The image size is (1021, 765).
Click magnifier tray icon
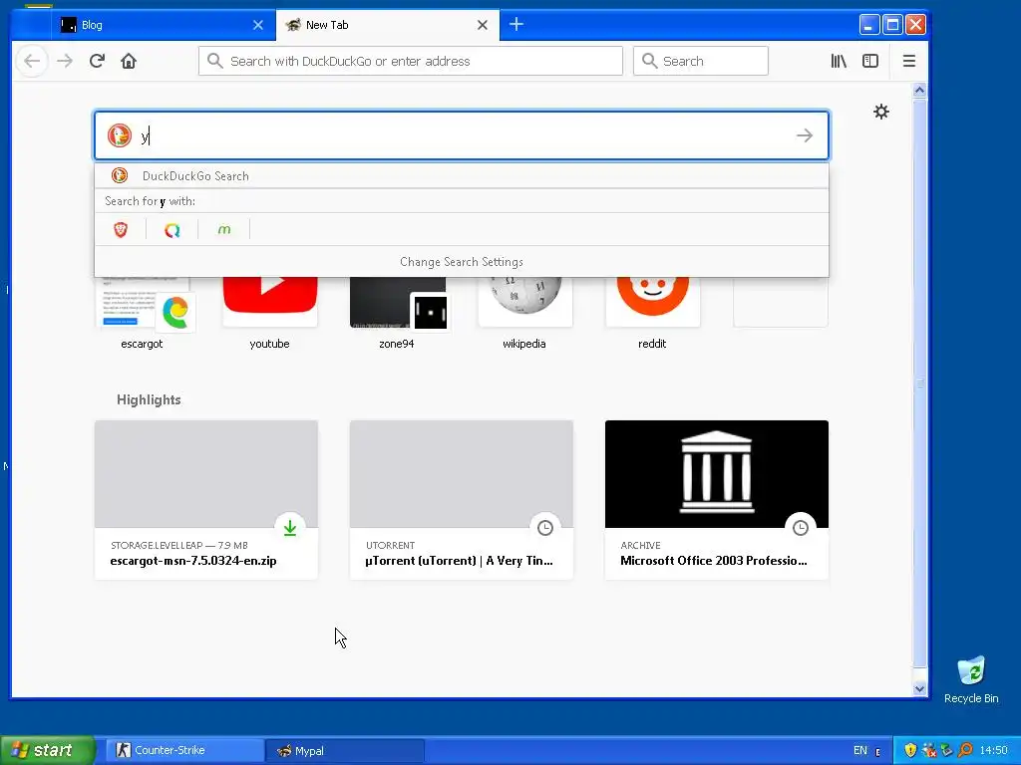[x=965, y=751]
